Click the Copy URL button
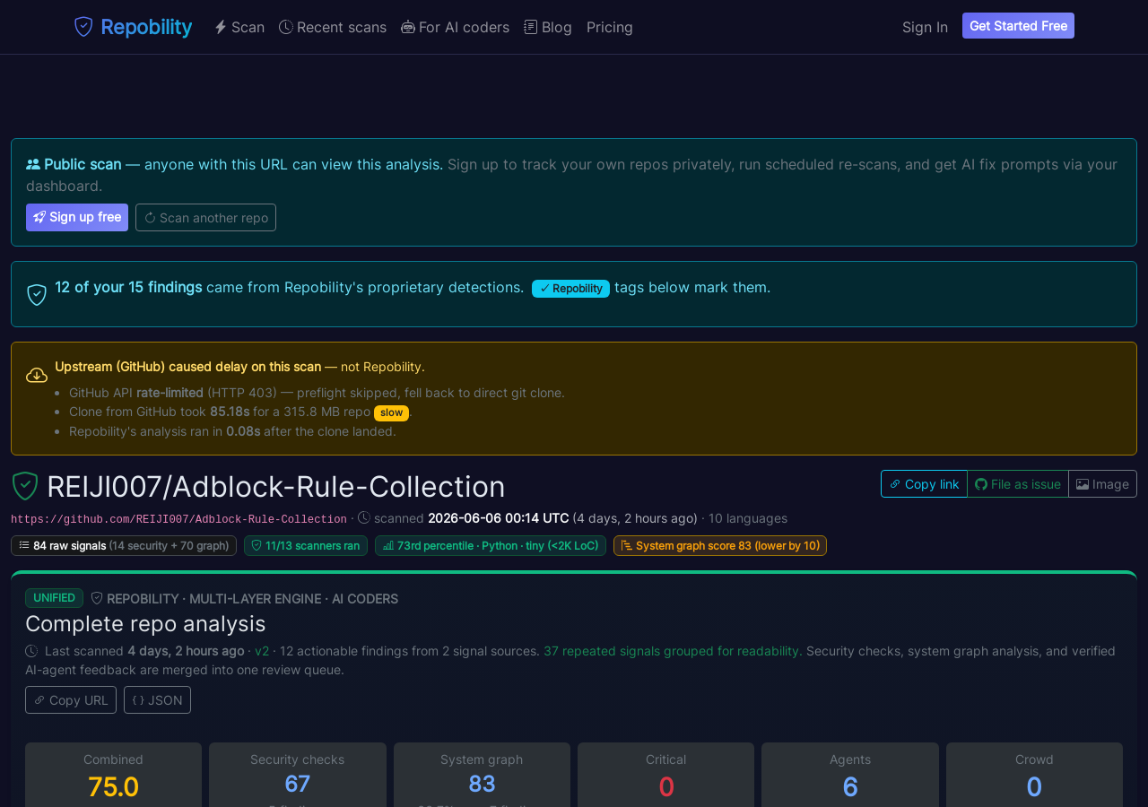Screen dimensions: 1148x807 71,699
